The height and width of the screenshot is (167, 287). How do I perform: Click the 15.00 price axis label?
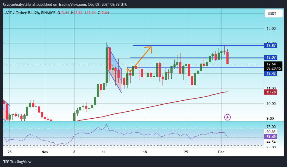pyautogui.click(x=271, y=29)
